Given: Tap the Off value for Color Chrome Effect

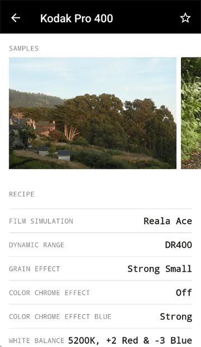Looking at the screenshot, I should [x=184, y=293].
